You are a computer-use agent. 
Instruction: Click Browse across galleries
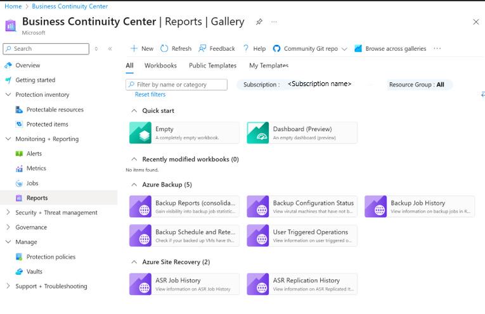coord(391,49)
